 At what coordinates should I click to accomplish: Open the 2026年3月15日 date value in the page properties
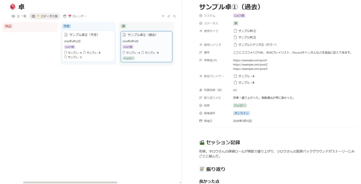point(242,121)
